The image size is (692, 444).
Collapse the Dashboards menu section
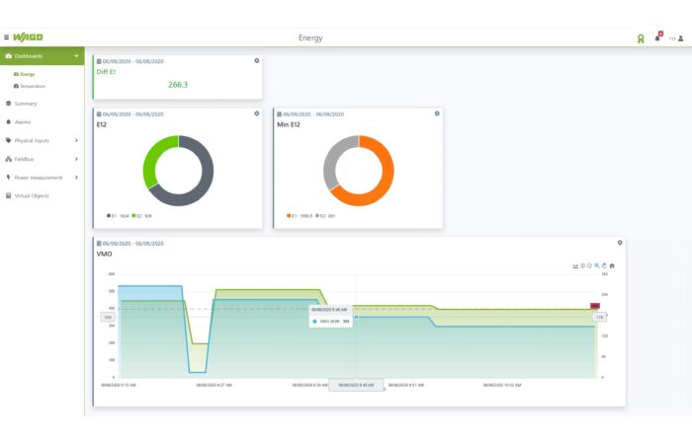pos(42,56)
